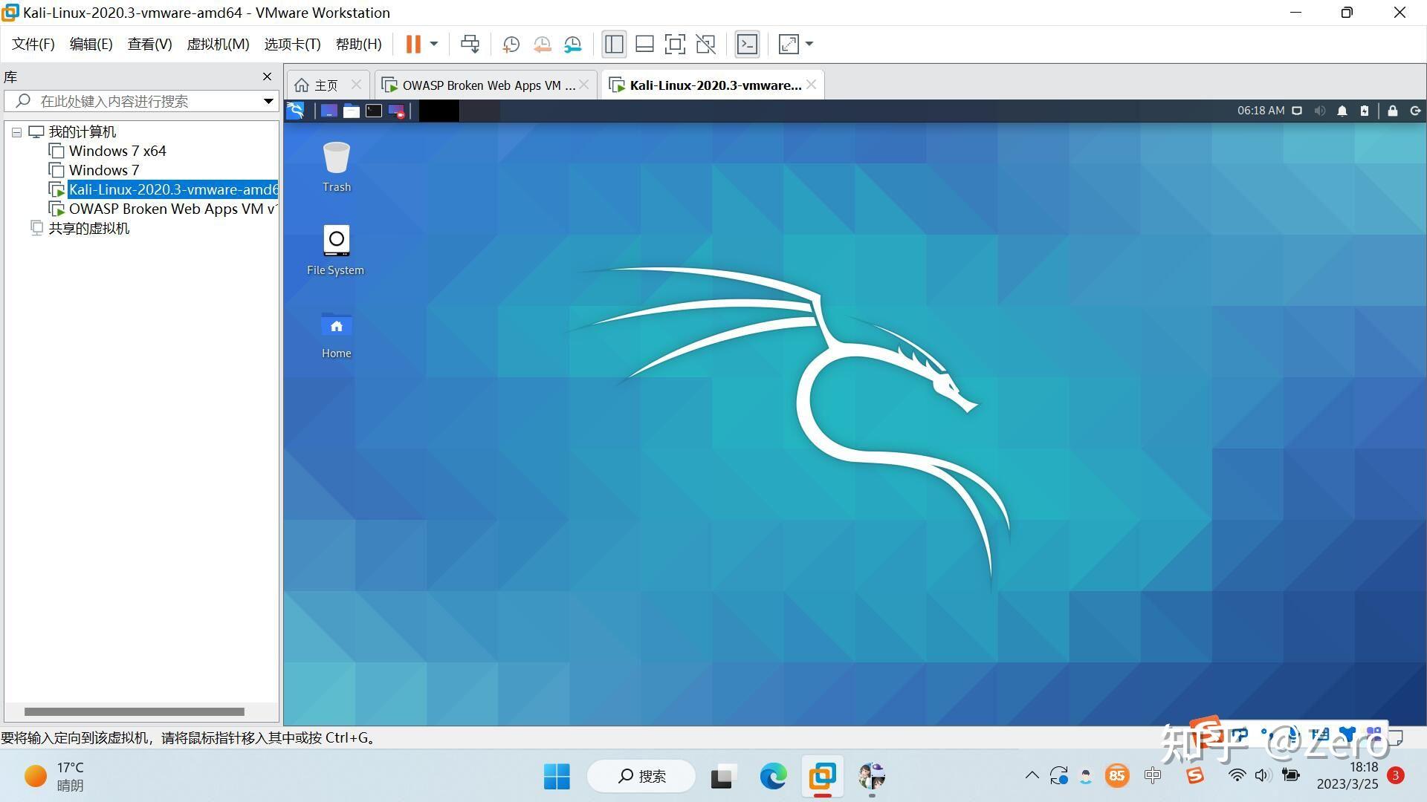Send Ctrl+Alt+Del to the virtual machine
1427x802 pixels.
[x=470, y=45]
